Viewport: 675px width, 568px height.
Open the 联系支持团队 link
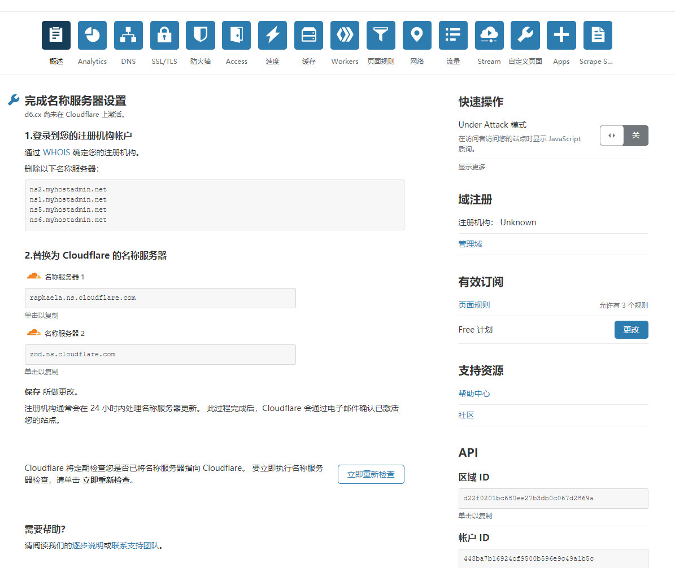tap(135, 545)
